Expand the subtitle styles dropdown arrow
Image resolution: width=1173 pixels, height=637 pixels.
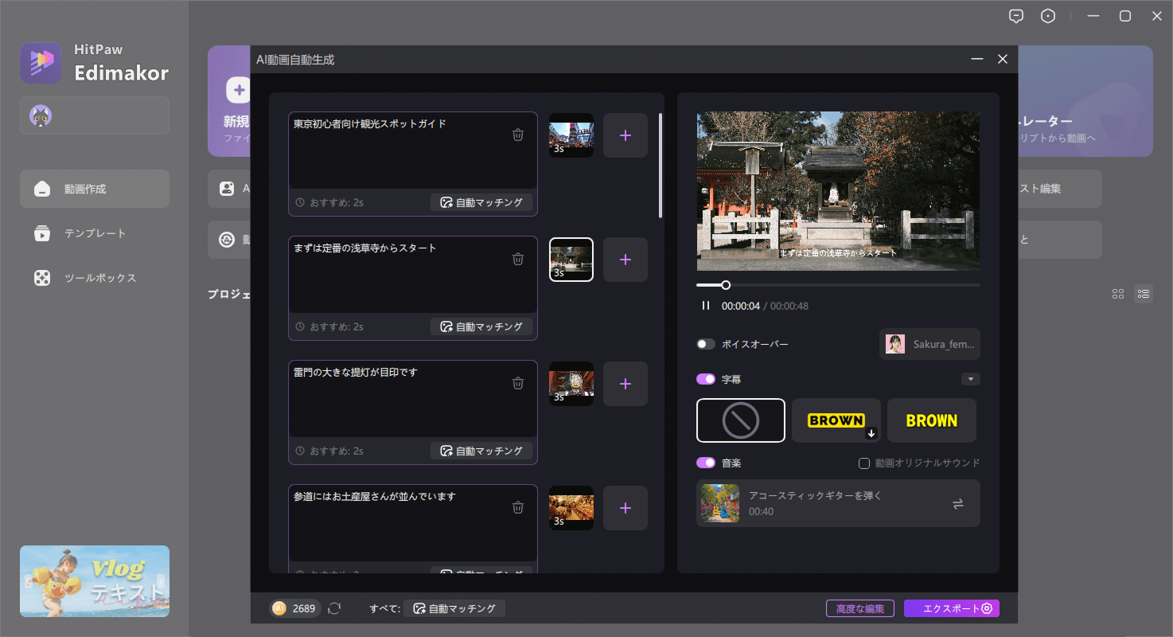click(971, 379)
